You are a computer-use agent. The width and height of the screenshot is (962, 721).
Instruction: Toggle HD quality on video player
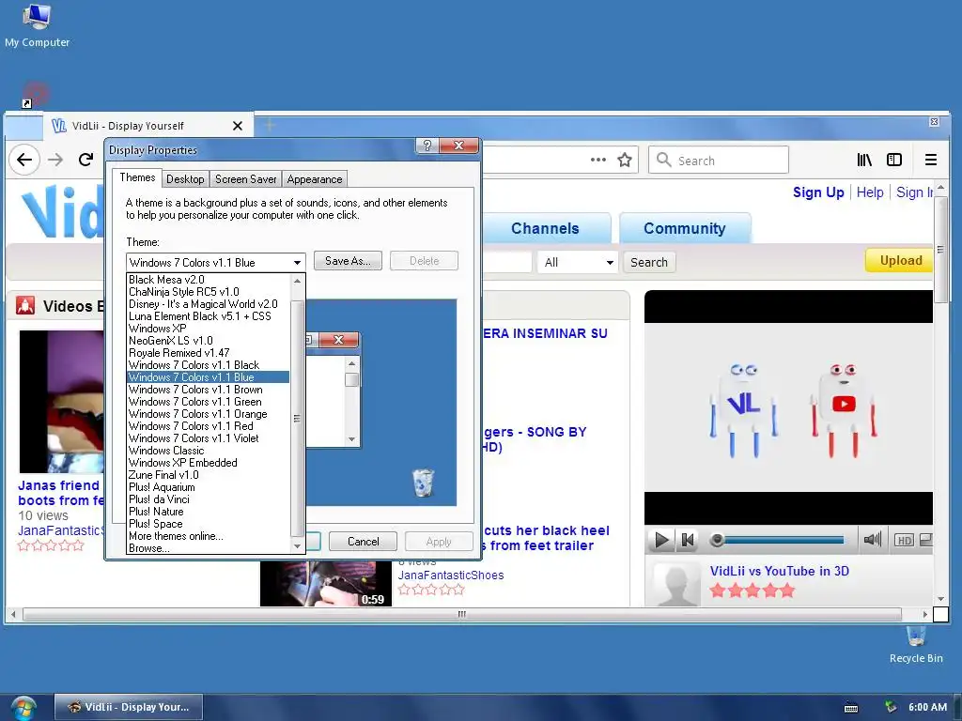pyautogui.click(x=905, y=540)
